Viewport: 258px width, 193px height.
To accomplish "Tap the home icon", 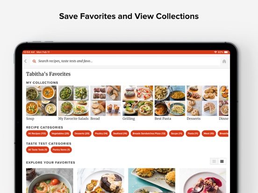I will point(224,61).
